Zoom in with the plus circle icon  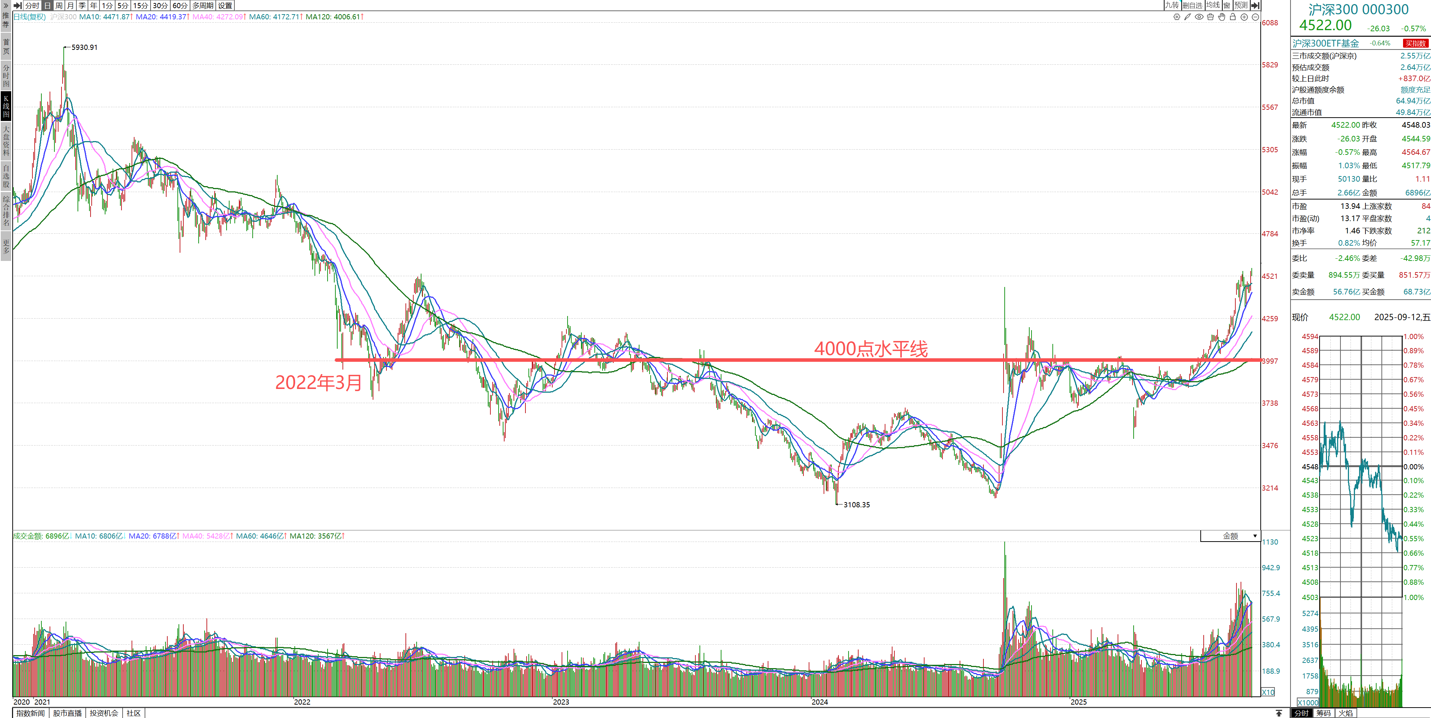[1244, 17]
